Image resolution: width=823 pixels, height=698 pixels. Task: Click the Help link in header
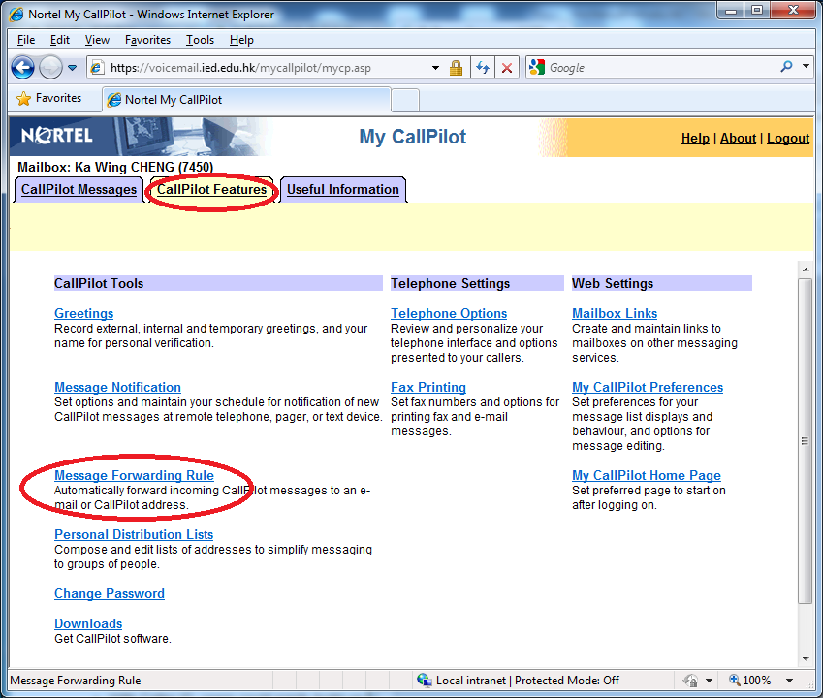tap(695, 138)
